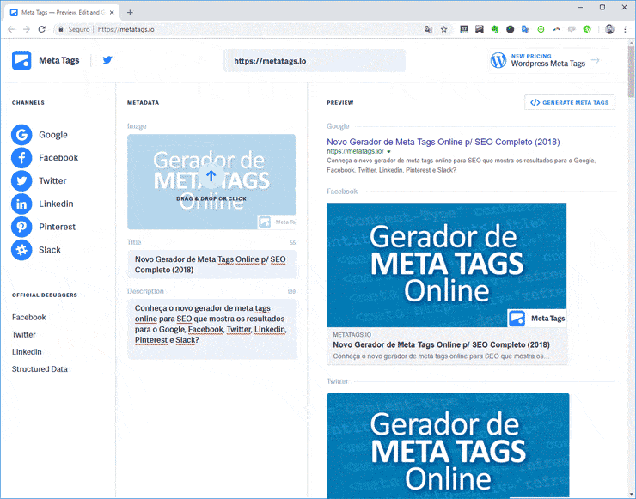Select the Google channel icon
This screenshot has width=636, height=499.
coord(21,135)
